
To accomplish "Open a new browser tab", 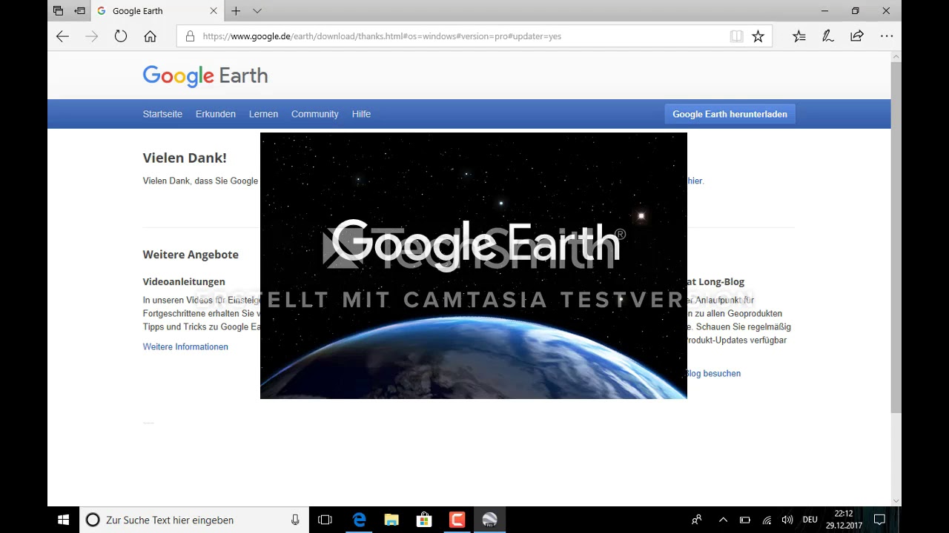I will click(236, 11).
